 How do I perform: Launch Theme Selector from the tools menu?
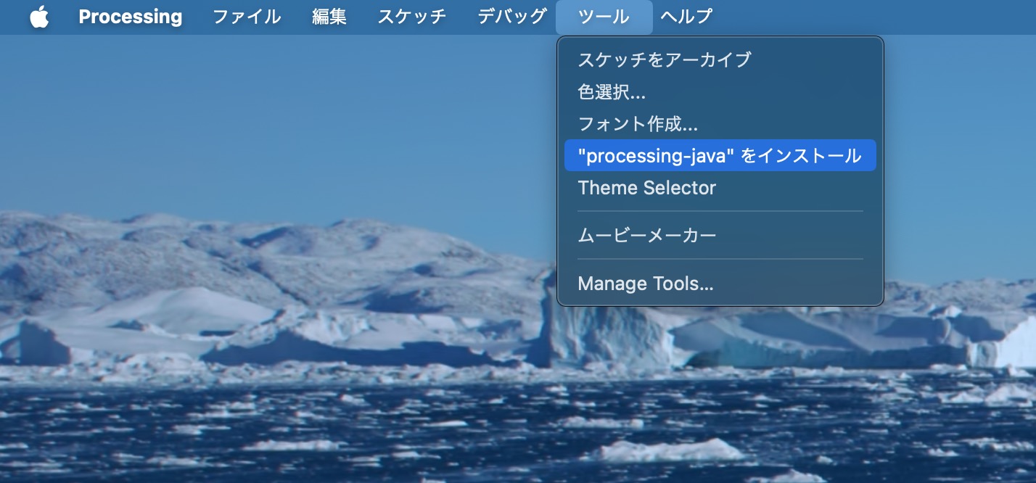click(x=646, y=188)
